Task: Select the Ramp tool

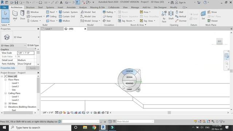Action: [108, 16]
